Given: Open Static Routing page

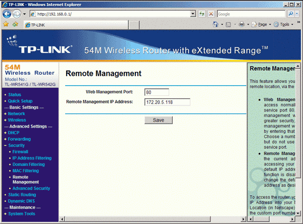Looking at the screenshot, I should (x=22, y=195).
